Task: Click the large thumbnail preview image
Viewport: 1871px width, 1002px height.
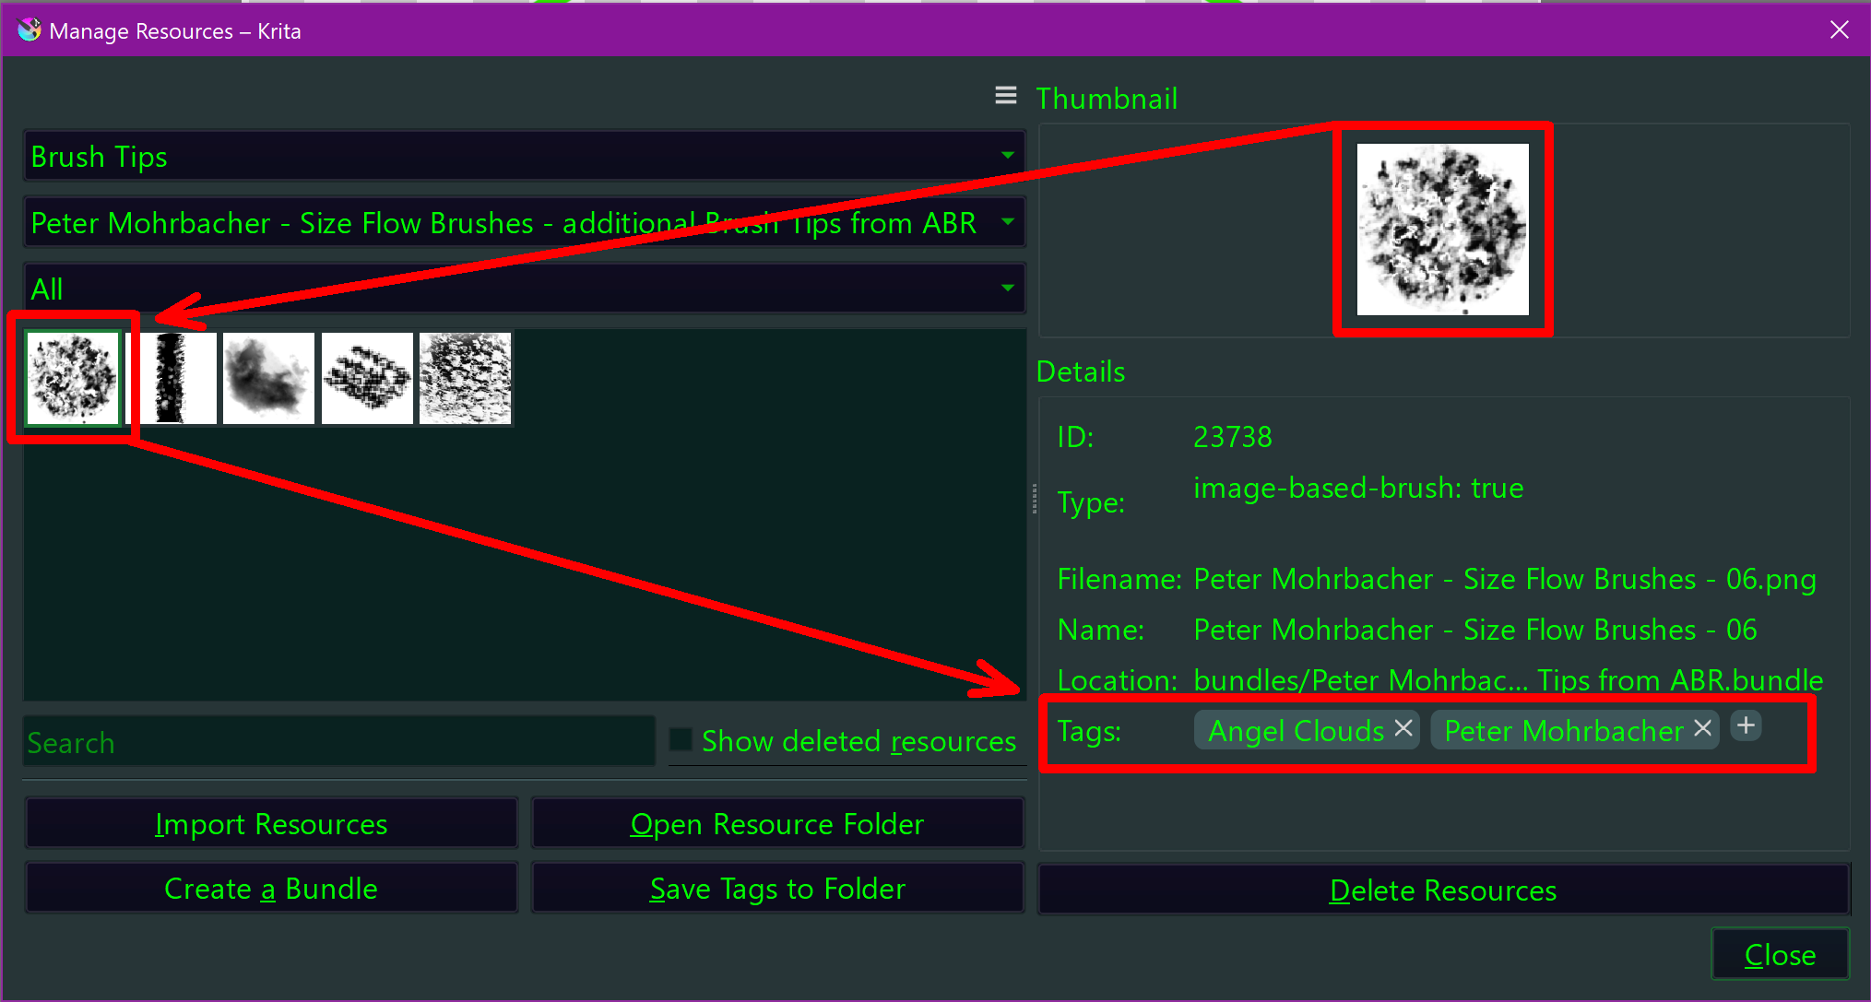Action: [1442, 230]
